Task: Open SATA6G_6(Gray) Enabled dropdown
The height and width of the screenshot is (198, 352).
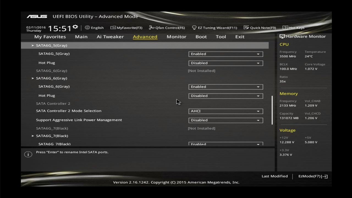Action: 226,87
